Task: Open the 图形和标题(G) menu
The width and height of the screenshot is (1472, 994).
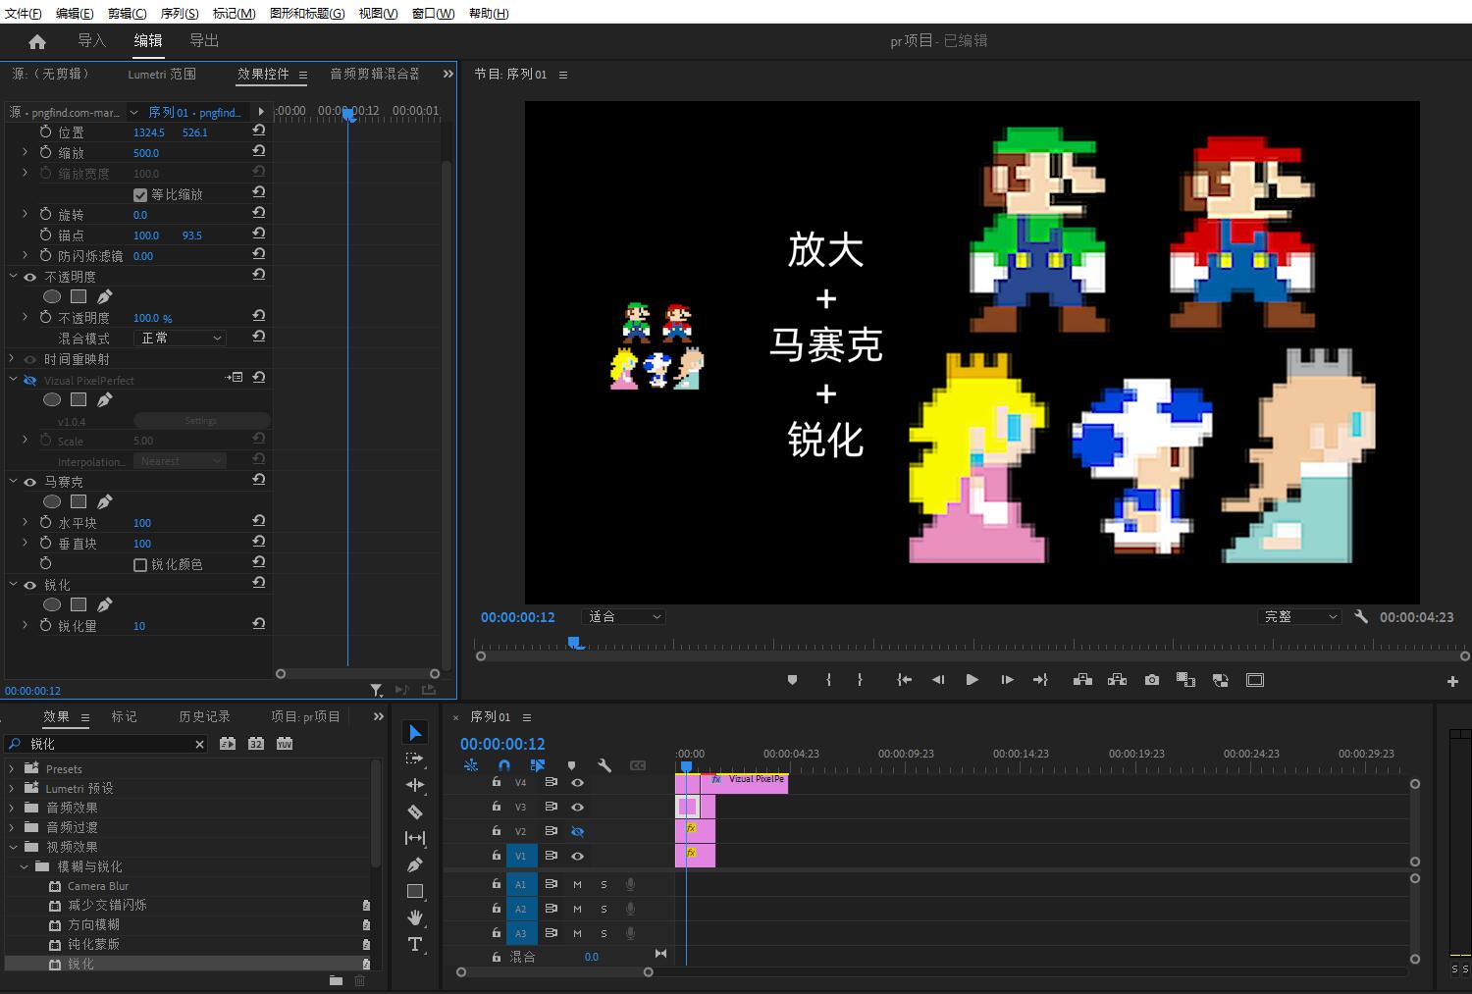Action: pos(307,13)
